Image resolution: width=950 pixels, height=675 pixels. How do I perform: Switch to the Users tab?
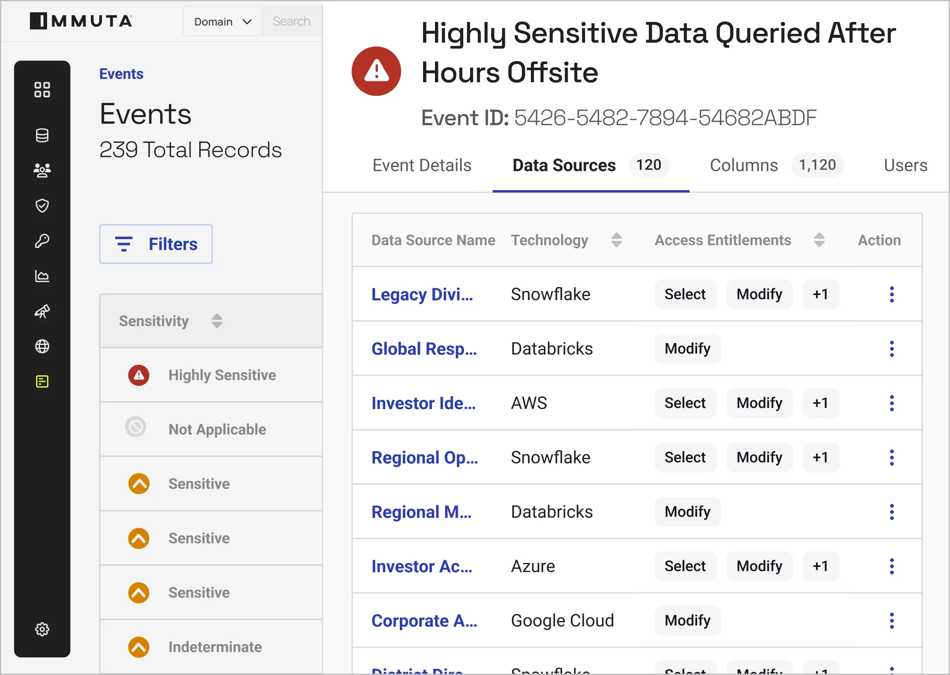pyautogui.click(x=906, y=166)
